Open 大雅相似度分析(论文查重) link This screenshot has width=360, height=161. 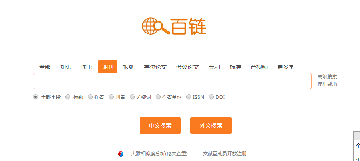159,154
